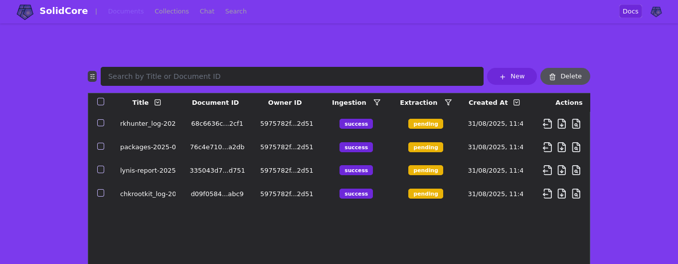
Task: Open the Title column sort dropdown
Action: (158, 102)
